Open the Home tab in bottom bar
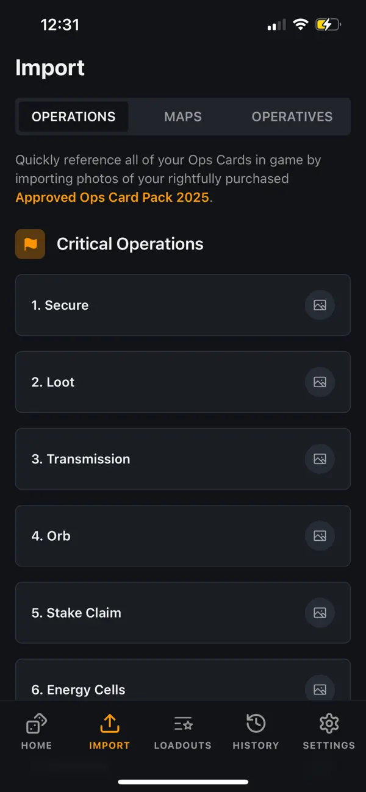Viewport: 366px width, 792px height. (x=37, y=732)
